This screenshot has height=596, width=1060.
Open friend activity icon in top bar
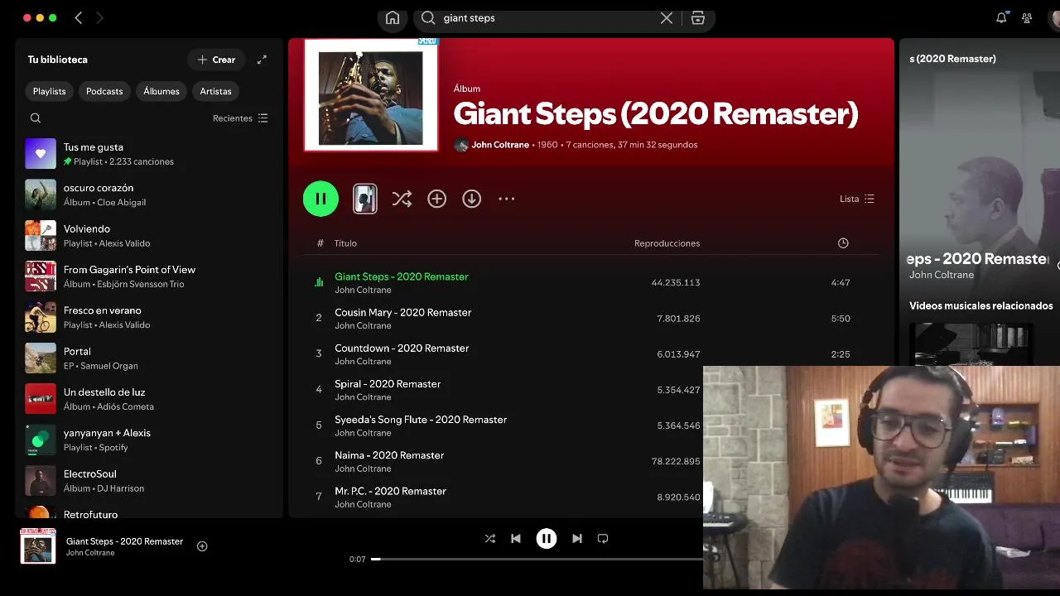click(1027, 18)
